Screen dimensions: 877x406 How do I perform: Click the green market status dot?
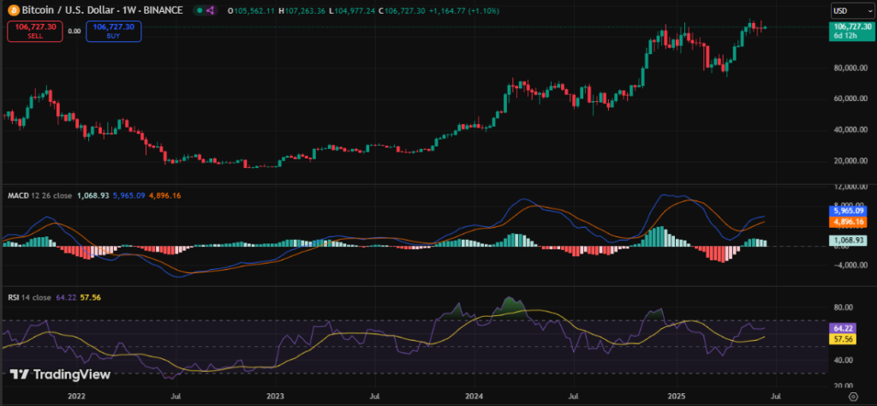199,10
